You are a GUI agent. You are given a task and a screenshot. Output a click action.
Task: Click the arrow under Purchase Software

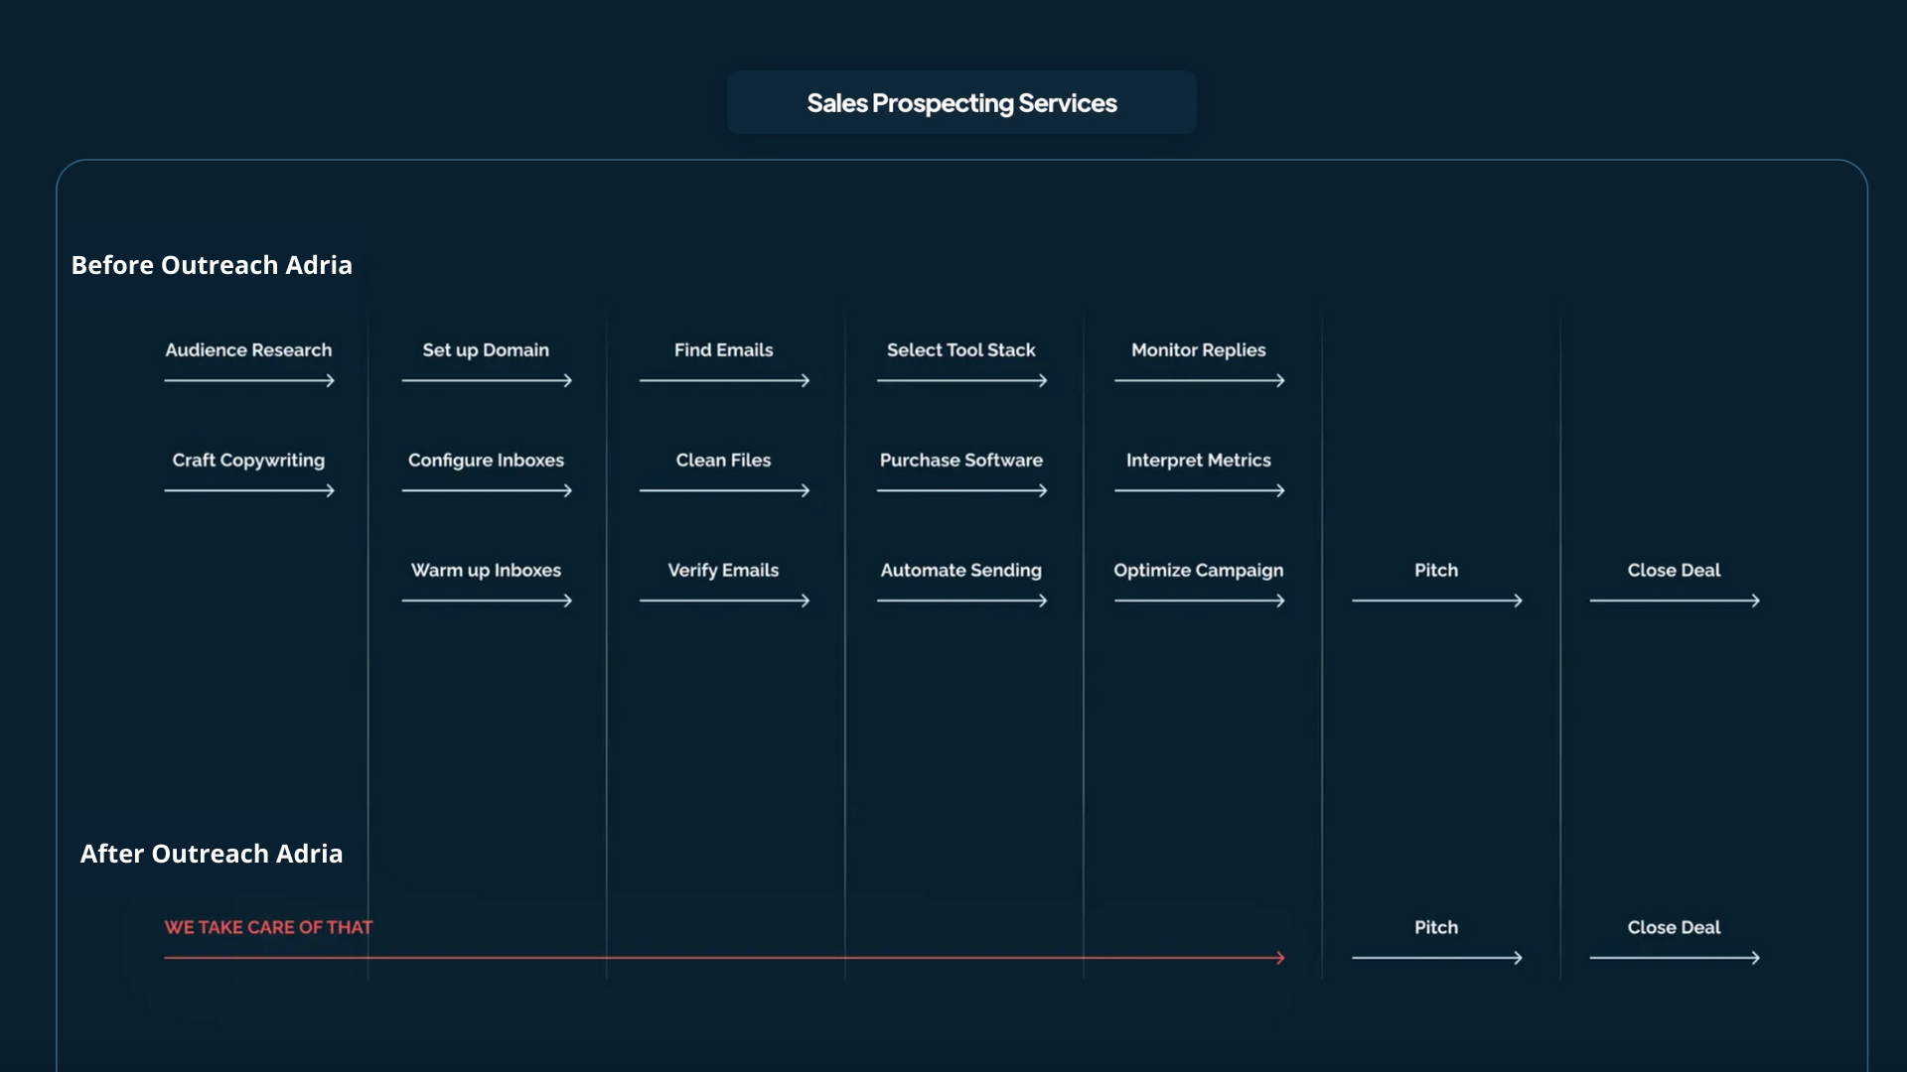pos(961,491)
